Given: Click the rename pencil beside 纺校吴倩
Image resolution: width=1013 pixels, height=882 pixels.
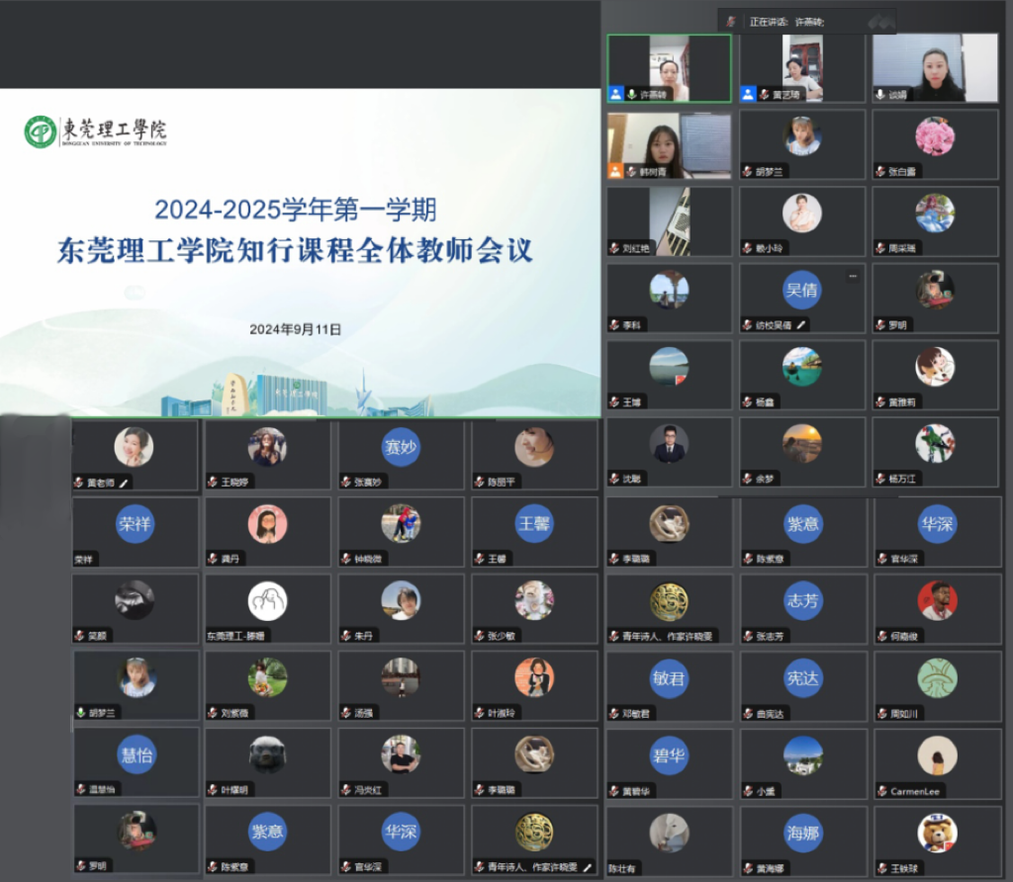Looking at the screenshot, I should [x=801, y=324].
